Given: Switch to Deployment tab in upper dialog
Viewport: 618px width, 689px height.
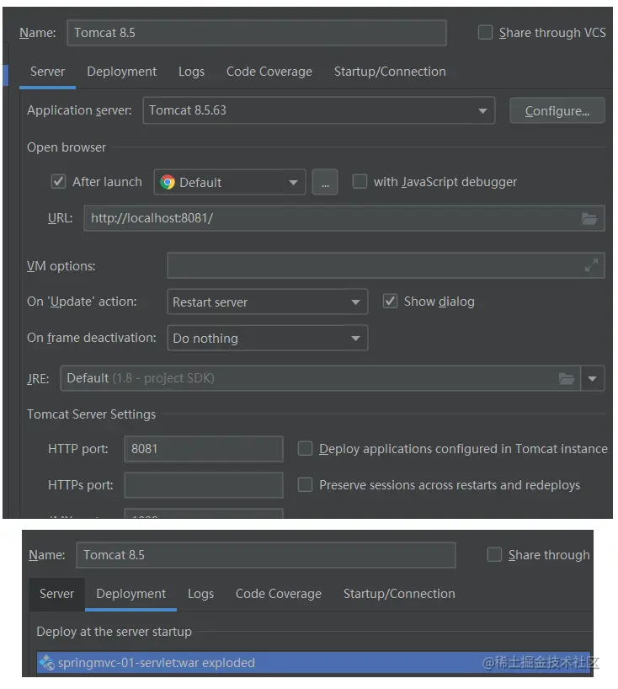Looking at the screenshot, I should point(122,72).
